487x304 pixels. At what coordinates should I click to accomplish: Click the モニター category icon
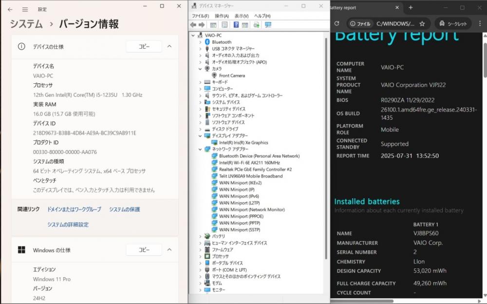point(207,290)
